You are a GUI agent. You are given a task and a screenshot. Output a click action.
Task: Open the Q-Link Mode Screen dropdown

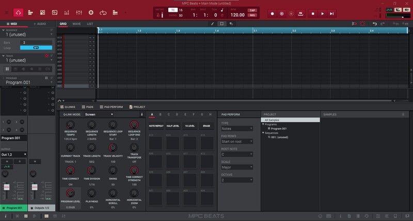[98, 114]
